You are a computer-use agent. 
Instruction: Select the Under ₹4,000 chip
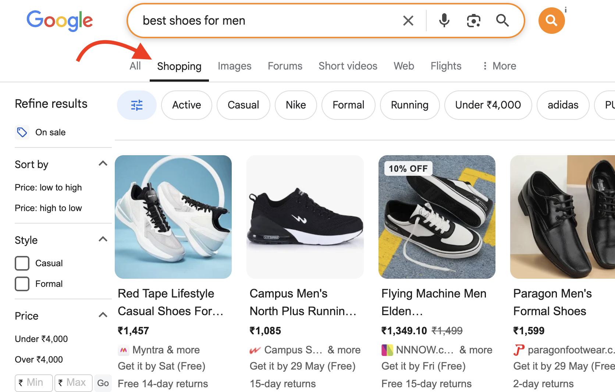[488, 105]
